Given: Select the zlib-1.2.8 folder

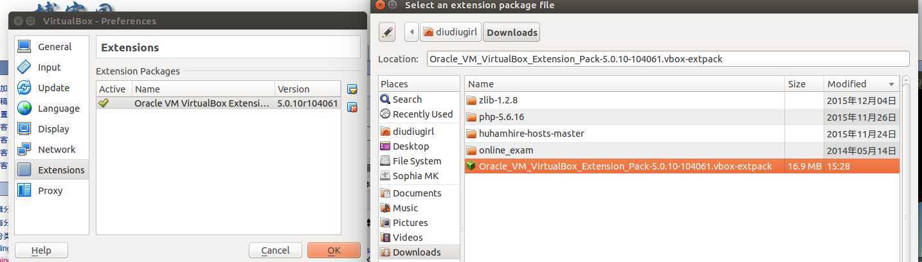Looking at the screenshot, I should coord(682,100).
